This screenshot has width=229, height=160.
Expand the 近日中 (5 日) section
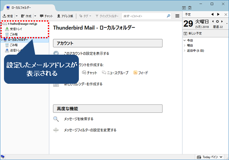[x=185, y=51]
